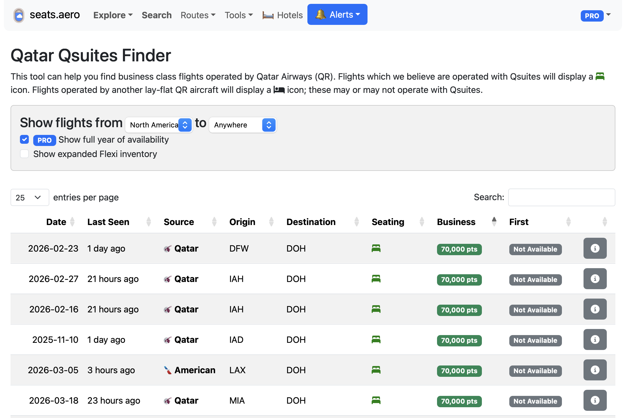Viewport: 627px width, 418px height.
Task: Open the Alerts dropdown button
Action: [337, 14]
